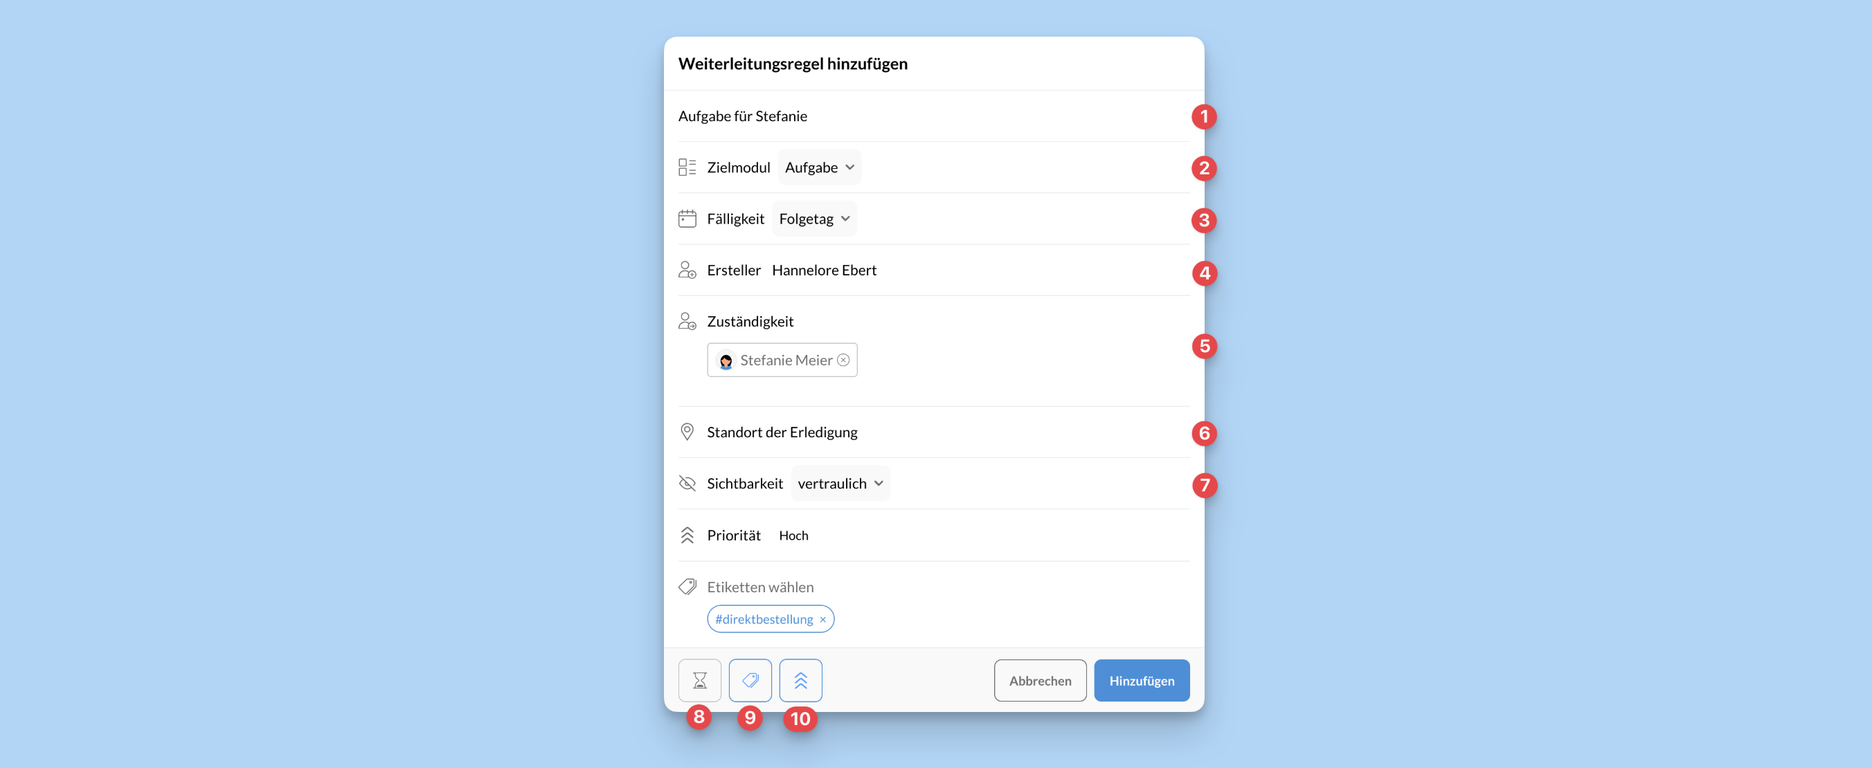Remove the #direktbestellung tag
Image resolution: width=1872 pixels, height=768 pixels.
[822, 620]
